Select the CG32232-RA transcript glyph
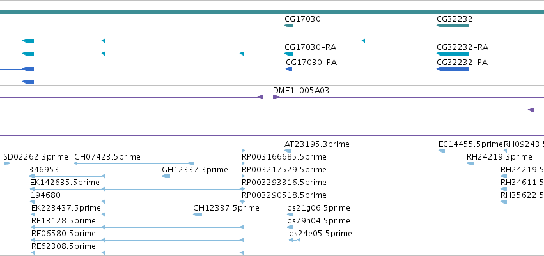 tap(453, 54)
